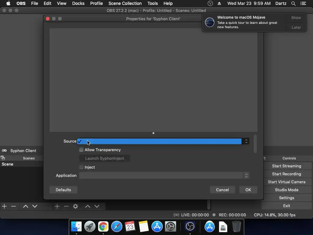This screenshot has height=235, width=313.
Task: Click the Defaults button
Action: (x=63, y=190)
